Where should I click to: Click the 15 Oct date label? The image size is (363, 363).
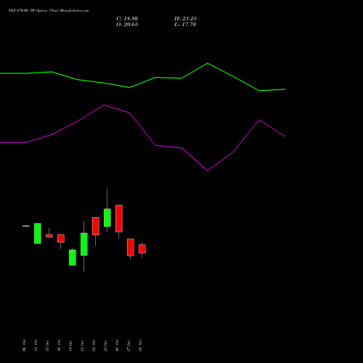pyautogui.click(x=47, y=346)
